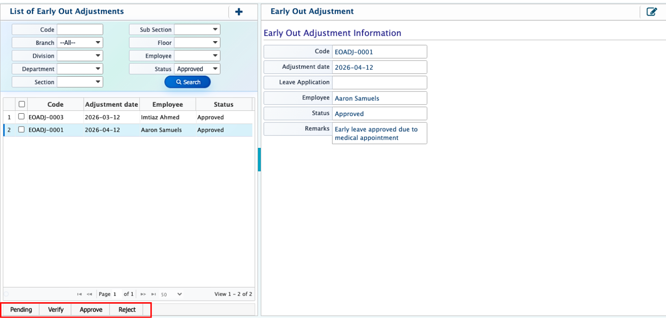Go to the next page of results
Screen dimensions: 666x323
(x=143, y=294)
